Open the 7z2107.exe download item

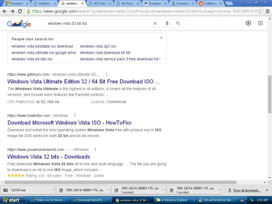[26, 190]
